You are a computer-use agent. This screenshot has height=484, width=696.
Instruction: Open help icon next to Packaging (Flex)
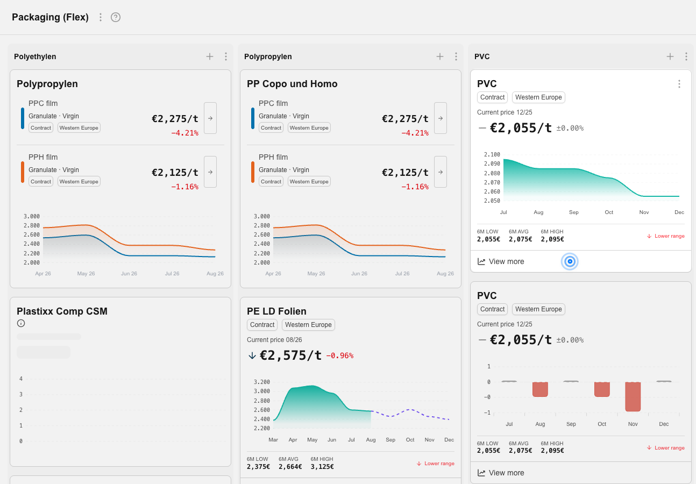(x=116, y=17)
